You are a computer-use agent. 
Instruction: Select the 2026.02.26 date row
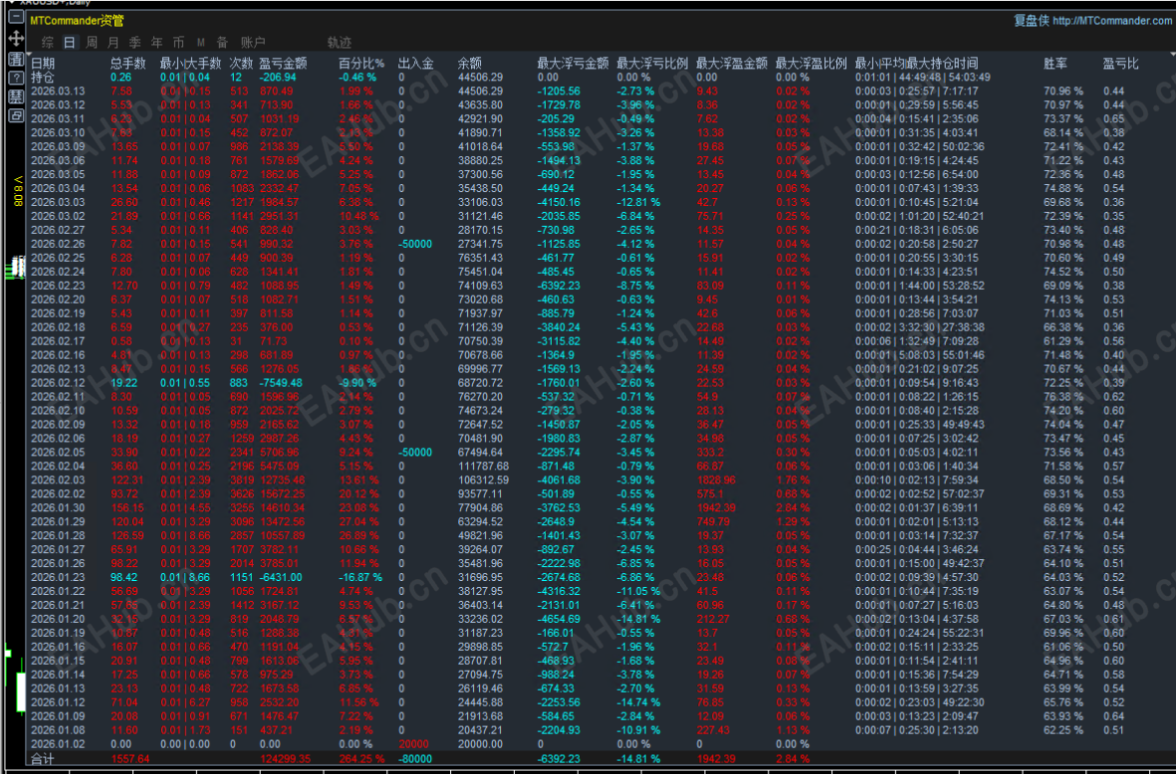[58, 244]
